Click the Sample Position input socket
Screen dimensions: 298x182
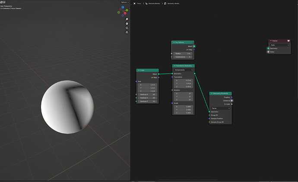pyautogui.click(x=209, y=118)
